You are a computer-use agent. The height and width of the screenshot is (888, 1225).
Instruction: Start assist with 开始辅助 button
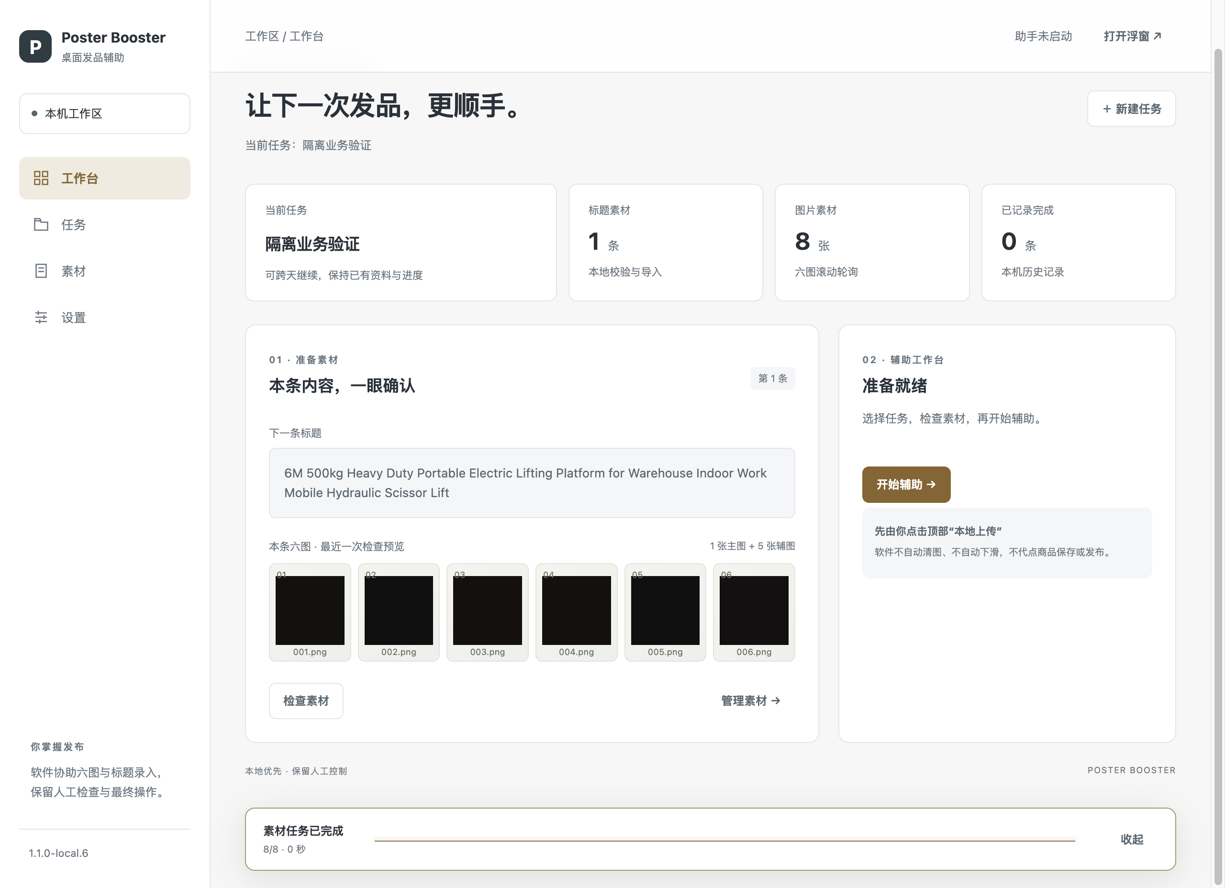(x=906, y=485)
